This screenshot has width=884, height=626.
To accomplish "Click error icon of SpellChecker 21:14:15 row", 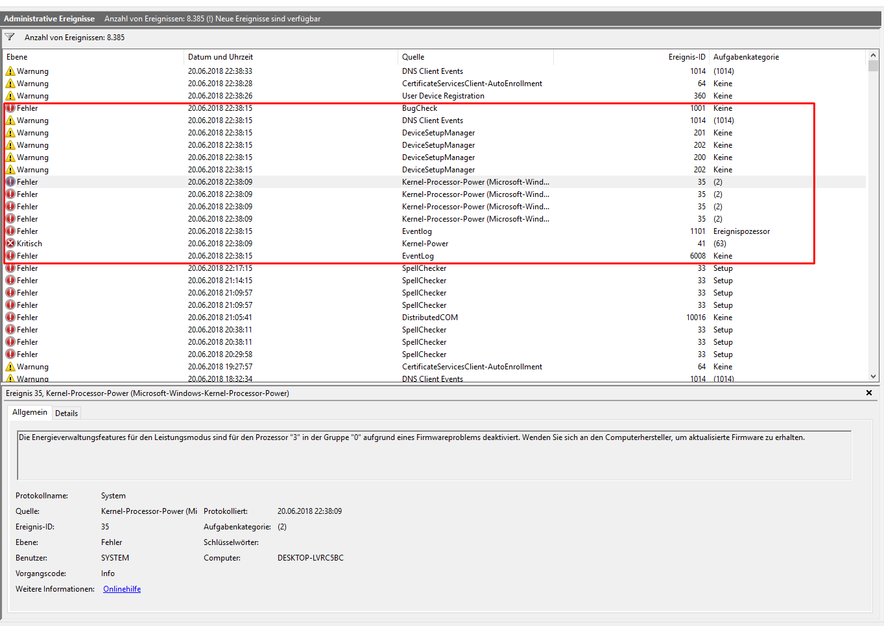I will 10,281.
